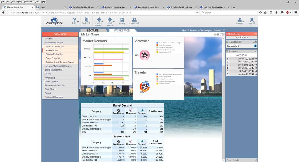Open the help dropdown arrow
The width and height of the screenshot is (299, 162).
point(77,22)
